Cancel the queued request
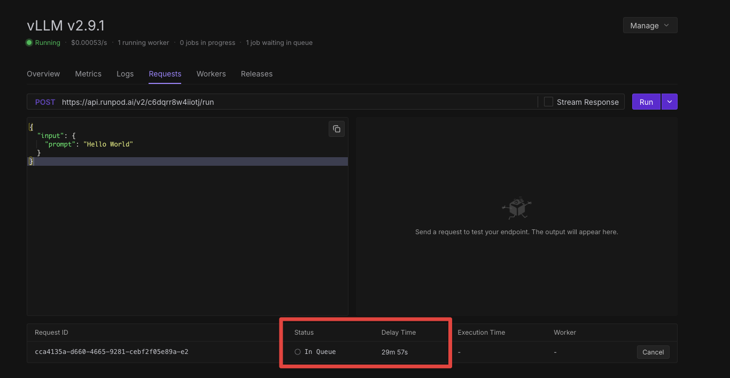This screenshot has width=730, height=378. tap(653, 352)
